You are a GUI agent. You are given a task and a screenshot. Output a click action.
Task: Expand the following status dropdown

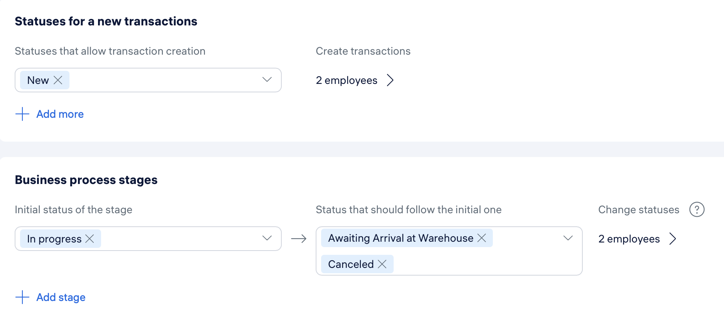[x=568, y=238]
